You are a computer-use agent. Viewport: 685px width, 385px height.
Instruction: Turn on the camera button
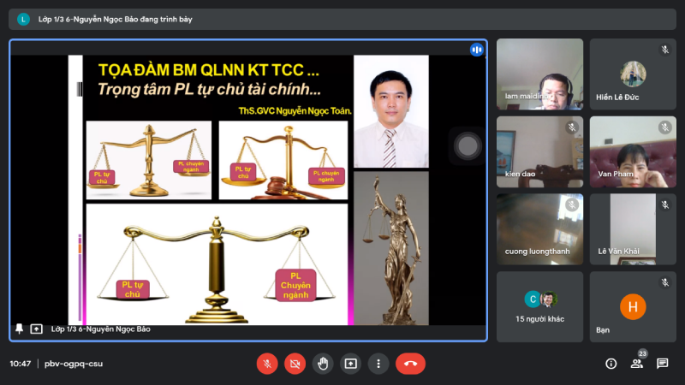[295, 364]
